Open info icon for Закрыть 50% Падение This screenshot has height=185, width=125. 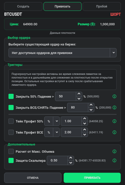click(114, 97)
